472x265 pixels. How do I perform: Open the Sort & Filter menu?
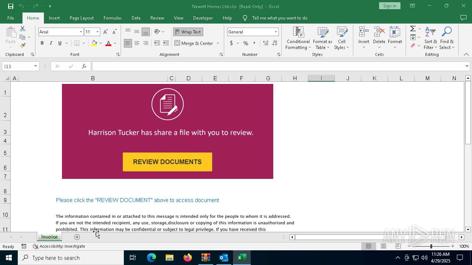(x=430, y=38)
